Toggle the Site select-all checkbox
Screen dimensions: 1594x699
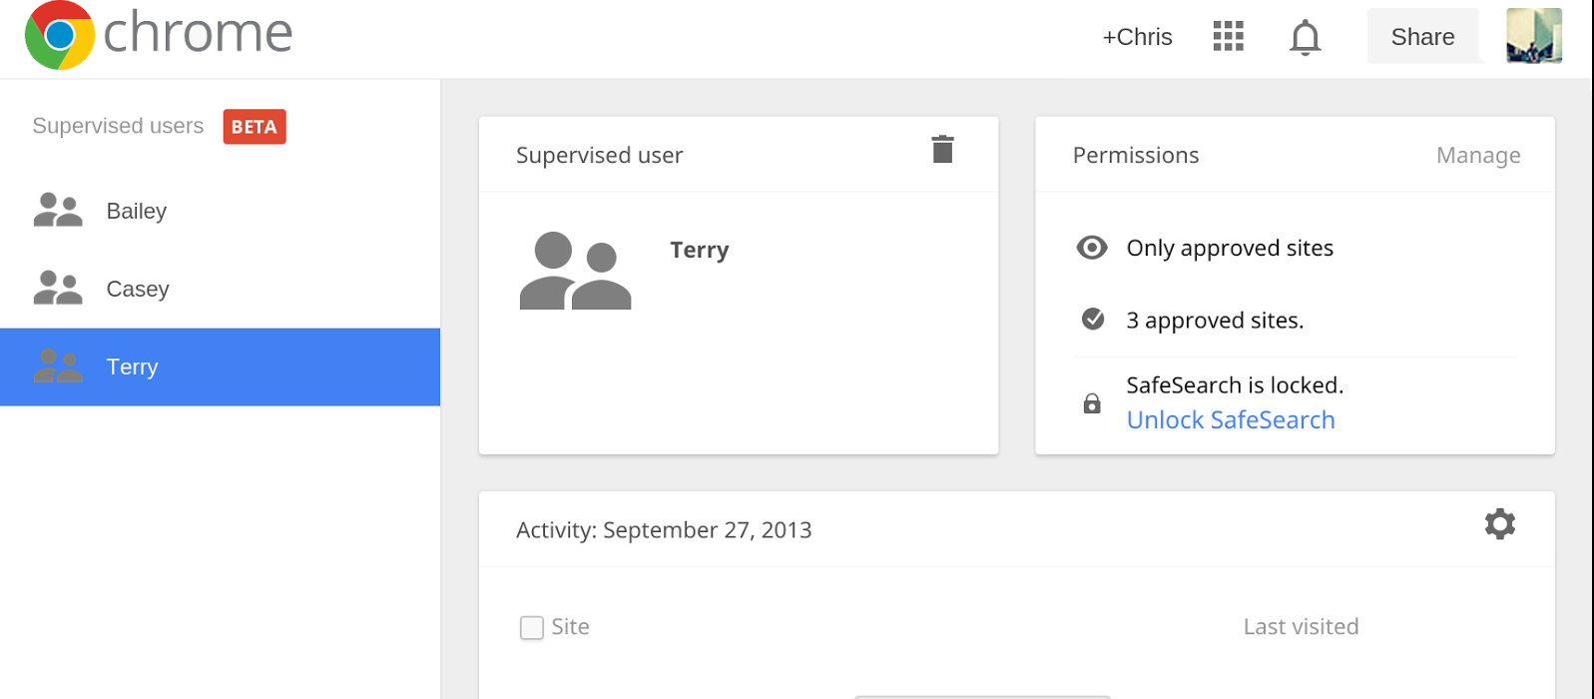pyautogui.click(x=532, y=627)
